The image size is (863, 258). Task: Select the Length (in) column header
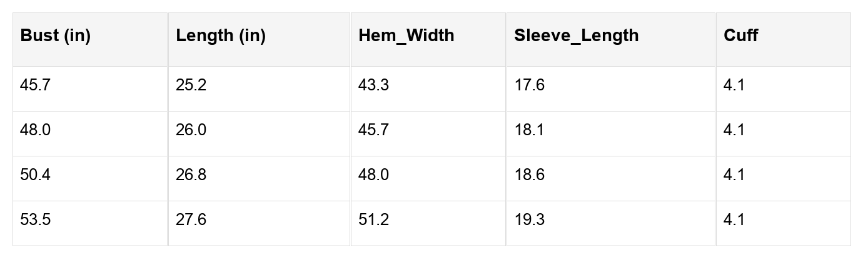click(221, 36)
